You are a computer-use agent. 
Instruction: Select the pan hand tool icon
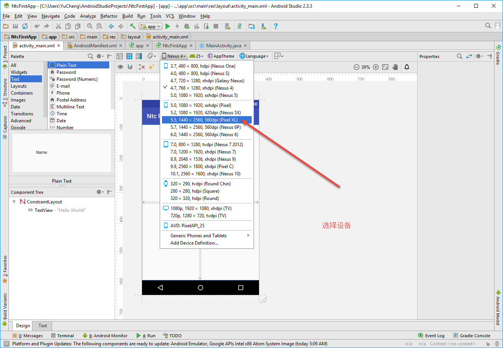395,67
